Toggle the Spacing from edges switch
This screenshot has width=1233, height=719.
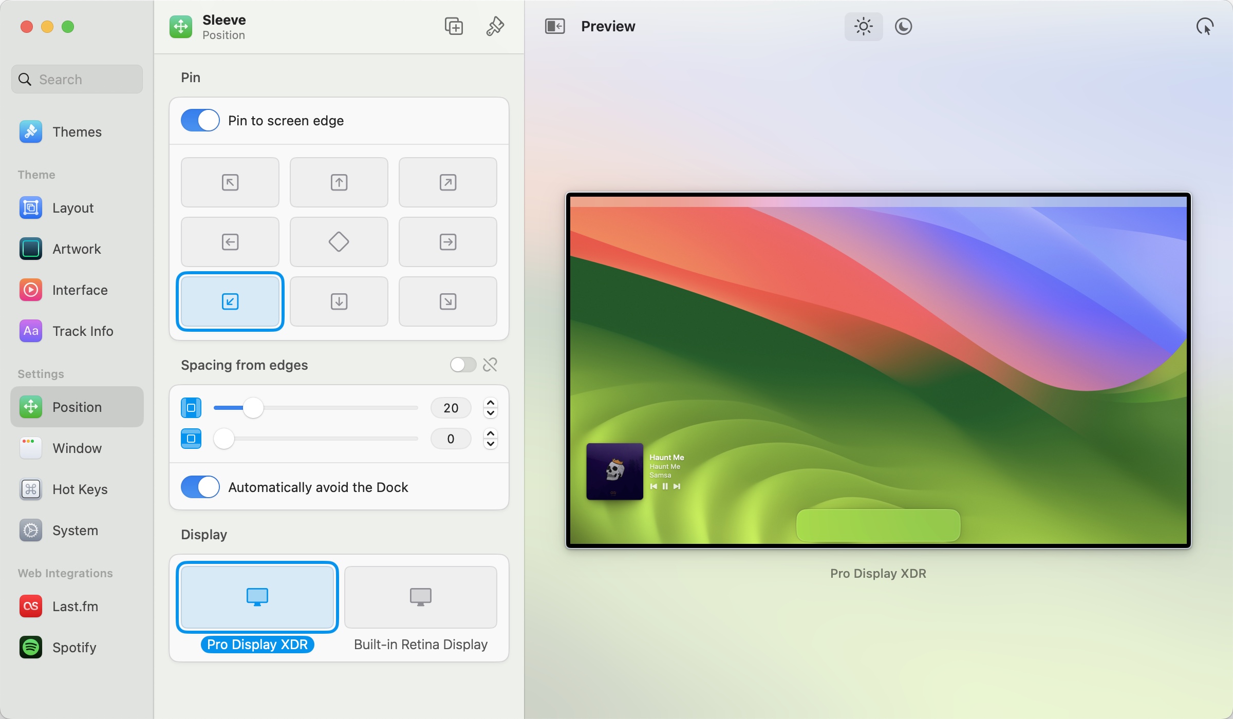coord(463,365)
